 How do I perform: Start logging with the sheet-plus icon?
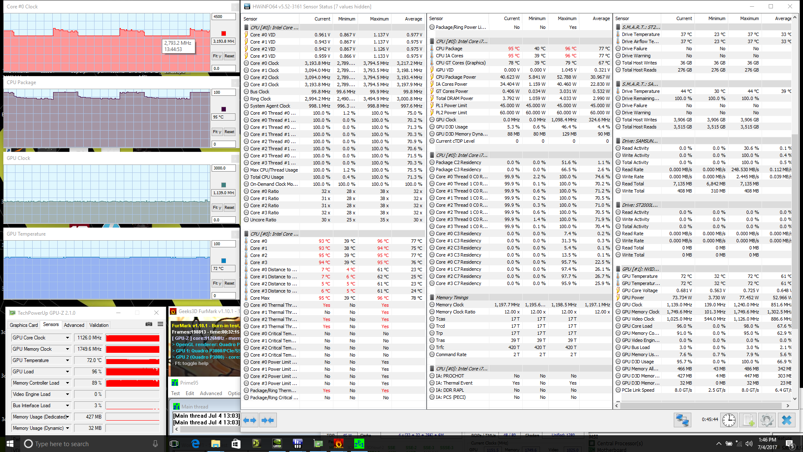tap(748, 420)
